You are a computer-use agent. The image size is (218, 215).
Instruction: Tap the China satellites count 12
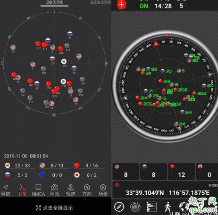click(182, 172)
